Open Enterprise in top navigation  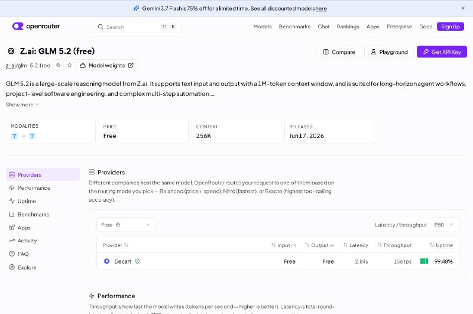pos(400,27)
